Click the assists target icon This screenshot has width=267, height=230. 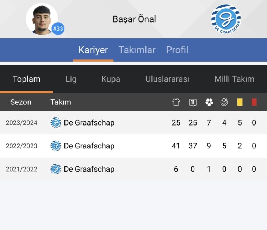click(x=224, y=102)
